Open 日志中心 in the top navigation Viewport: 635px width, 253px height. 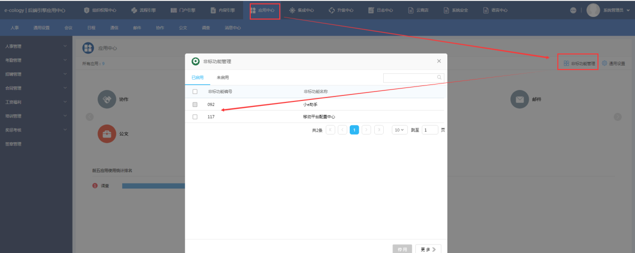[380, 10]
